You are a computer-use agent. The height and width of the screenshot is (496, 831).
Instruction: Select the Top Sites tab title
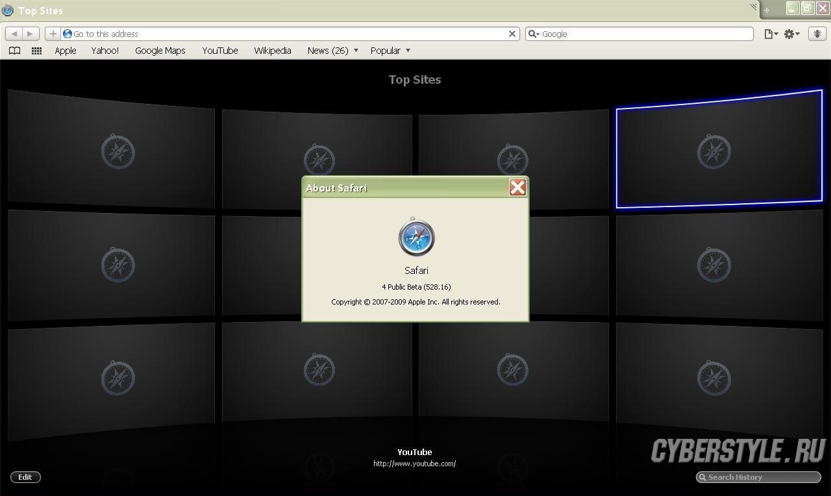[40, 10]
